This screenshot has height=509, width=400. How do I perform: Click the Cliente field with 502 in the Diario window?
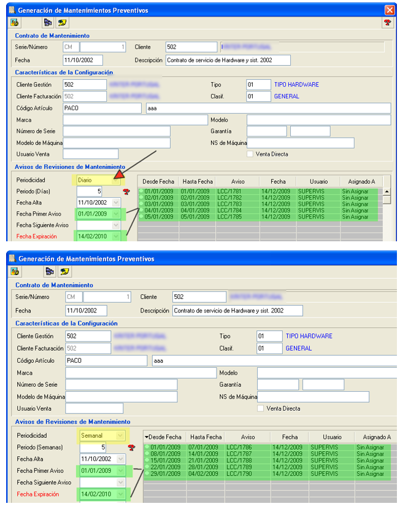coord(191,47)
